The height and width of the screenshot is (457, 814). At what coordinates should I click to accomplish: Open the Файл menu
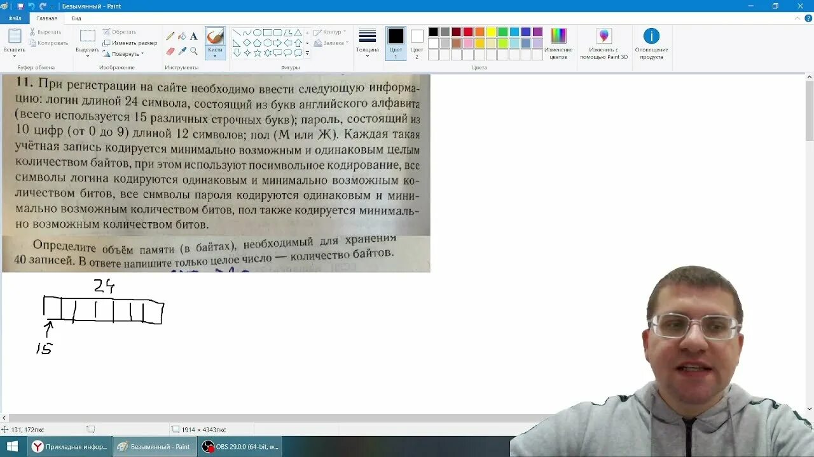tap(14, 18)
